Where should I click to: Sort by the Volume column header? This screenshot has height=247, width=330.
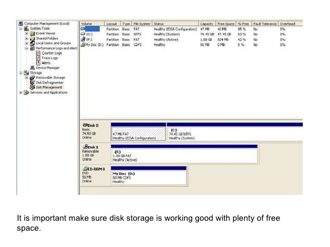(x=92, y=24)
